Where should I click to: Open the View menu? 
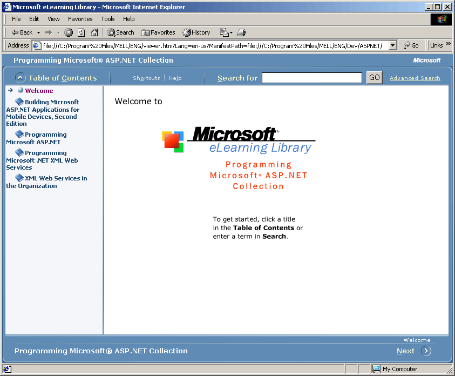[53, 19]
